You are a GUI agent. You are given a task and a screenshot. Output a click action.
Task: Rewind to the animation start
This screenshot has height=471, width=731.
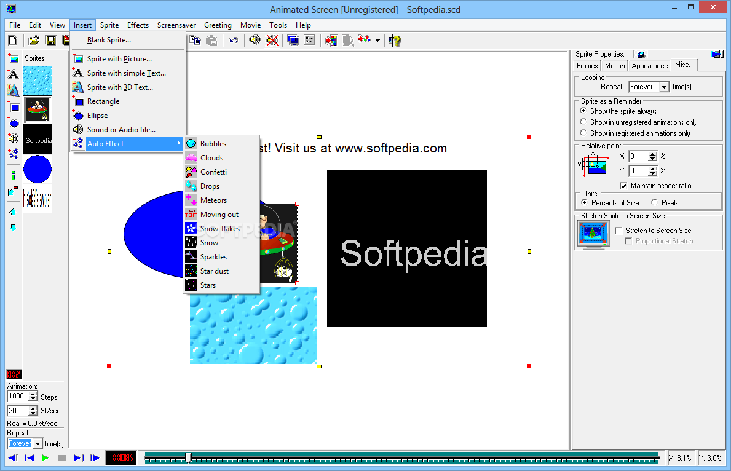click(x=29, y=458)
